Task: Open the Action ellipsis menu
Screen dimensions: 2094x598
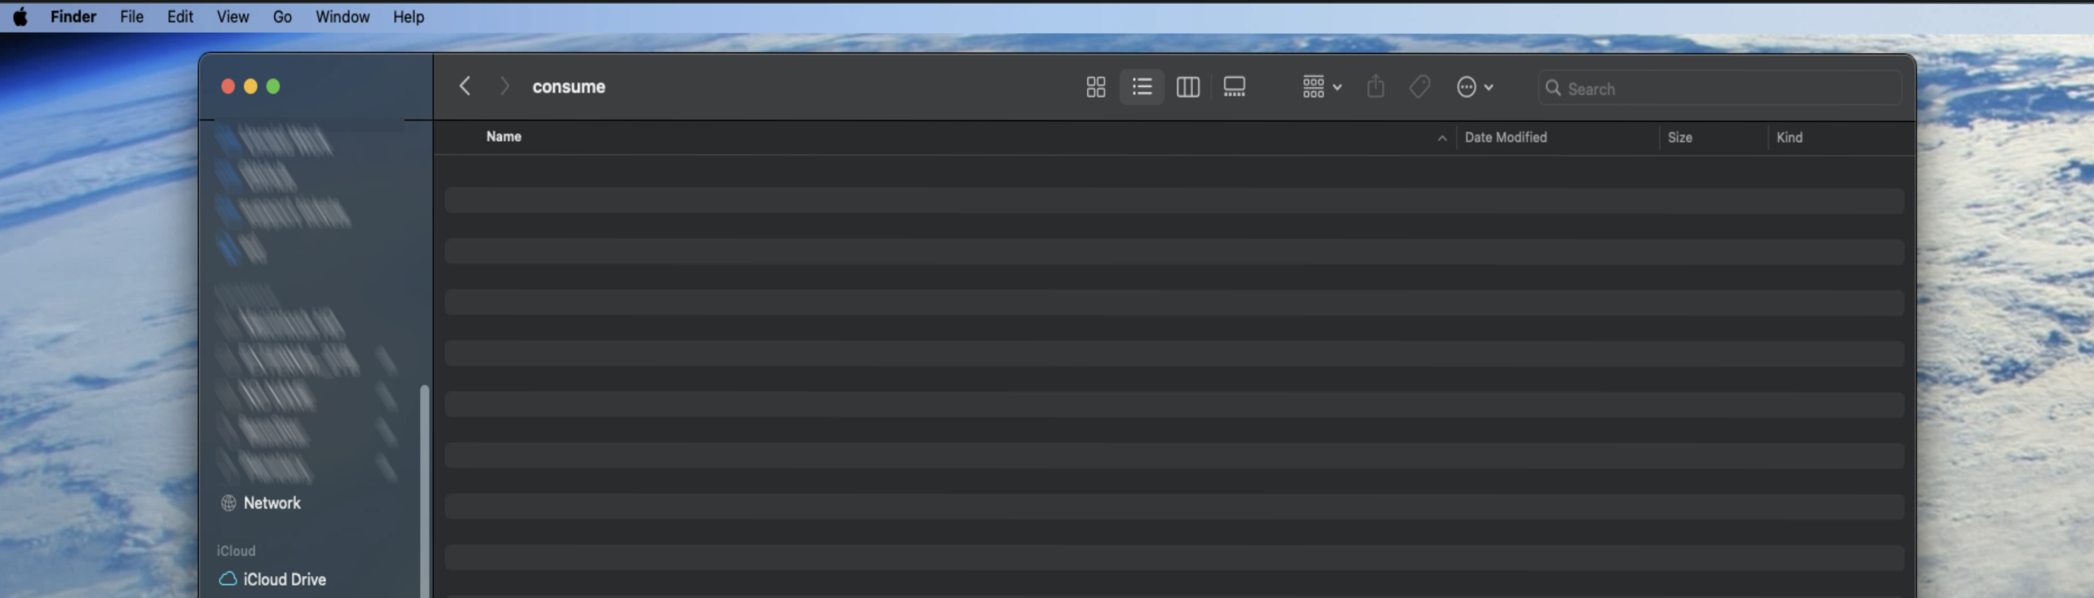Action: click(x=1474, y=87)
